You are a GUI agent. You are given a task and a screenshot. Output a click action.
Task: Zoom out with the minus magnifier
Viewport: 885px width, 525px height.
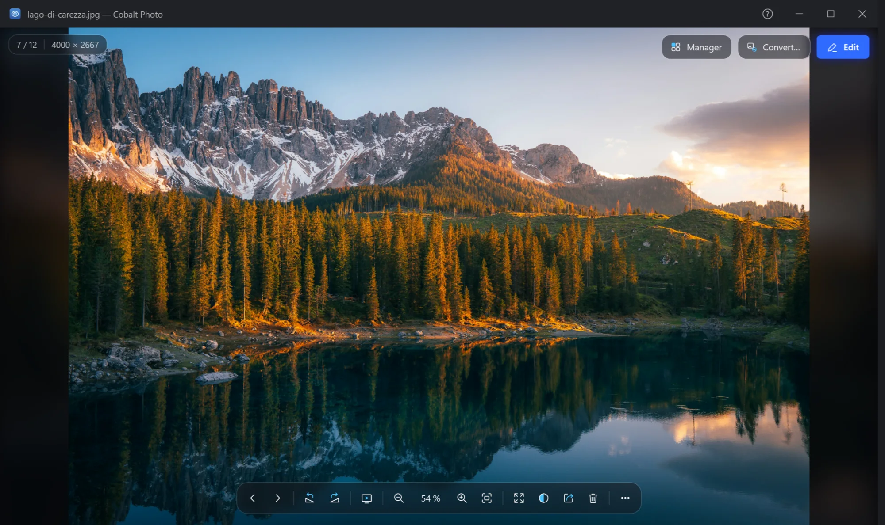point(399,498)
